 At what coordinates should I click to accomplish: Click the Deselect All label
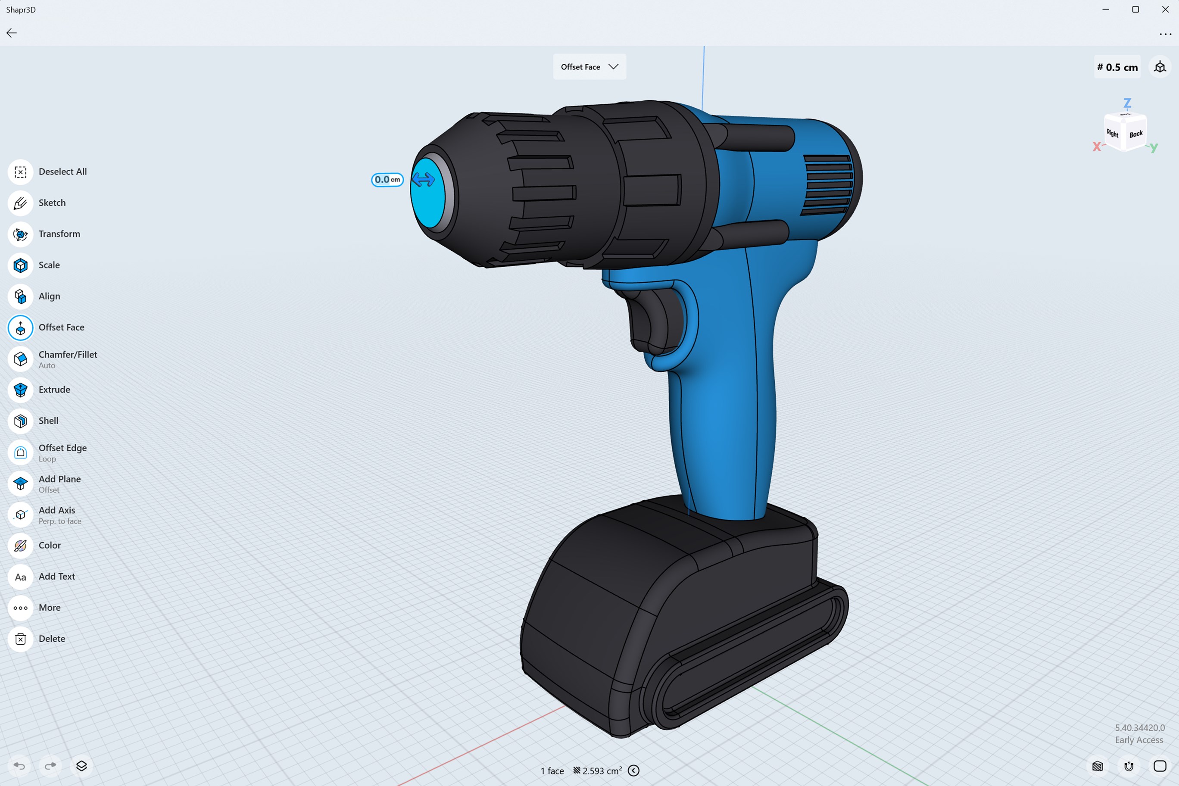coord(62,172)
